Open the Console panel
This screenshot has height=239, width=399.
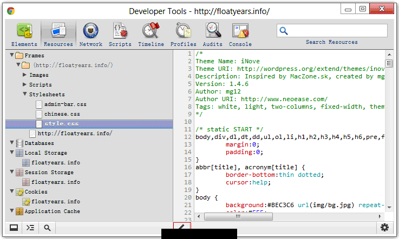click(240, 35)
